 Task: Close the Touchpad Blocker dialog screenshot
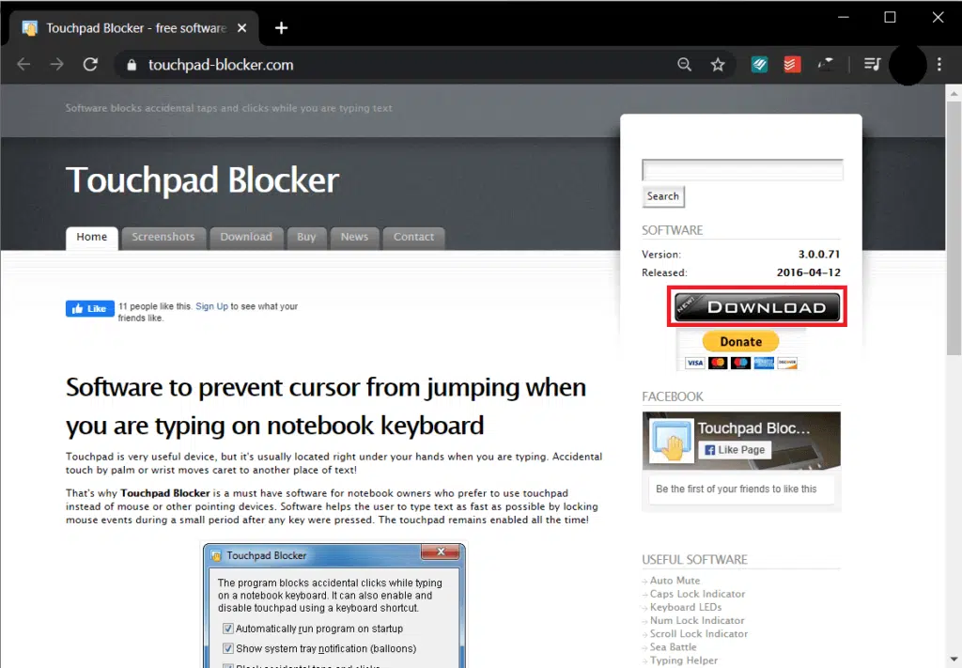[x=440, y=552]
